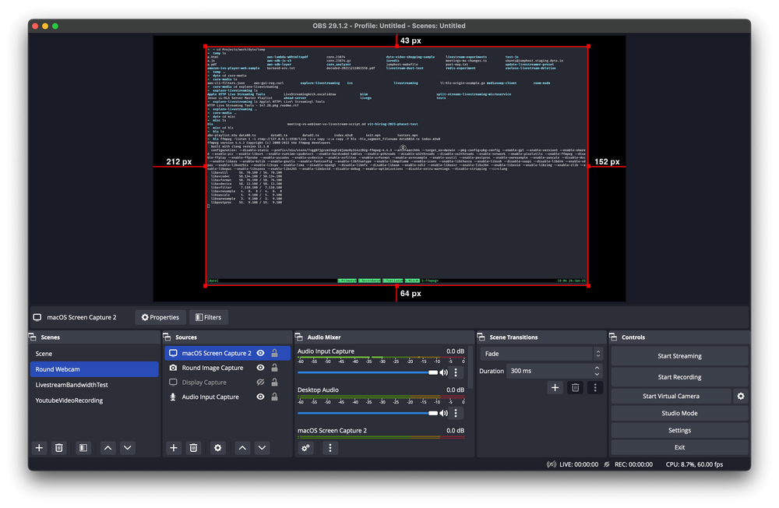This screenshot has height=508, width=779.
Task: Click the Start Recording button
Action: [x=679, y=377]
